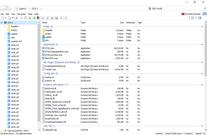Collapse the Dynamic-link library (11) group
Image resolution: width=207 pixels, height=135 pixels.
pos(202,85)
